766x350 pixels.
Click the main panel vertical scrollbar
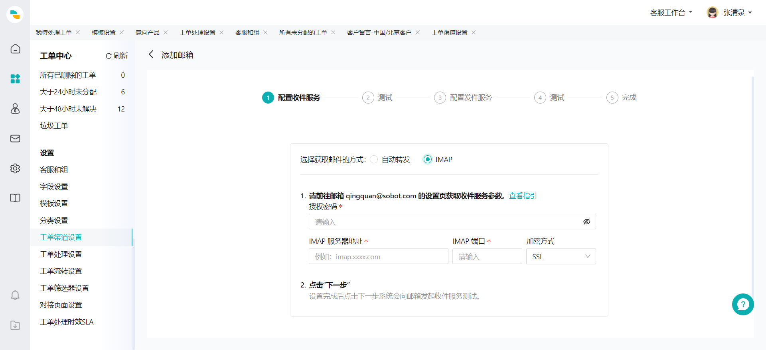point(753,187)
